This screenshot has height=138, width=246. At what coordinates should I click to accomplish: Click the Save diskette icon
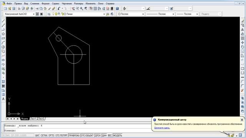pyautogui.click(x=14, y=8)
